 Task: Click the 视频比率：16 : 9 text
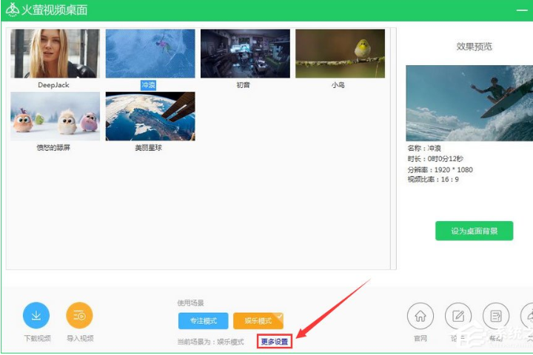(433, 180)
